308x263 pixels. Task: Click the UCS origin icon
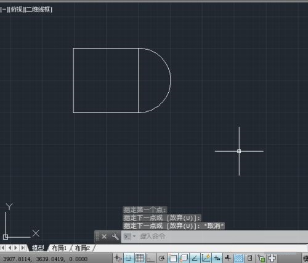(6, 237)
